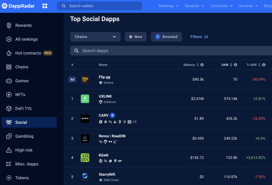
Task: Select Gambling in the left sidebar
Action: [x=24, y=136]
